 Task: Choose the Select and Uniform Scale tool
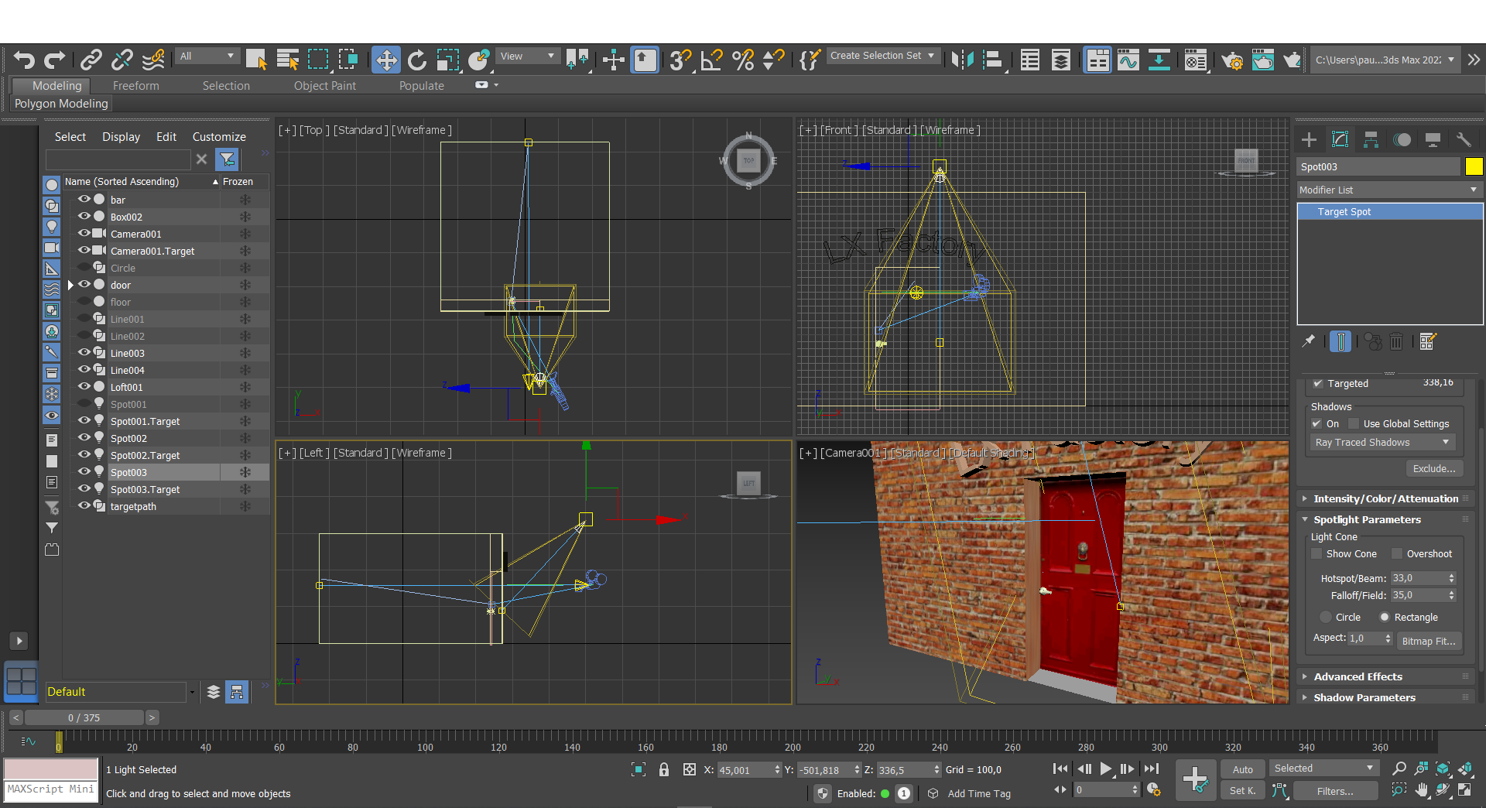tap(447, 60)
